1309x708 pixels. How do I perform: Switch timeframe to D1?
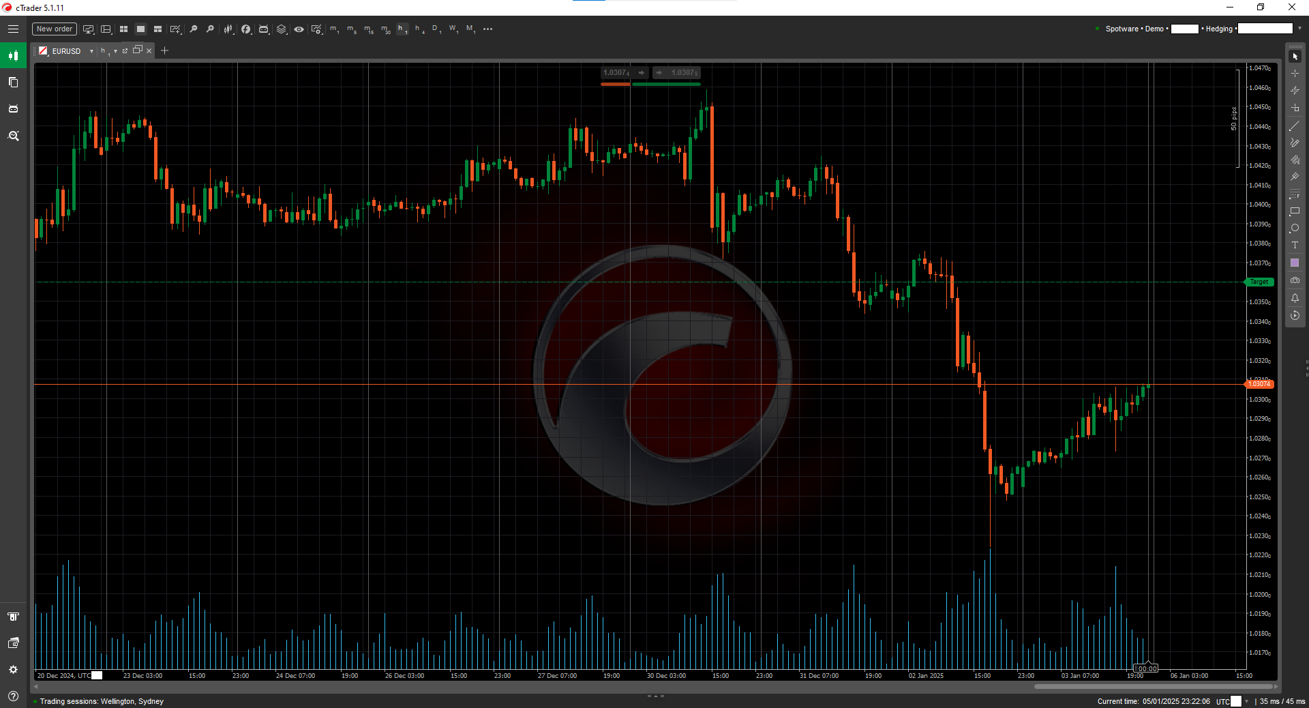[x=436, y=29]
